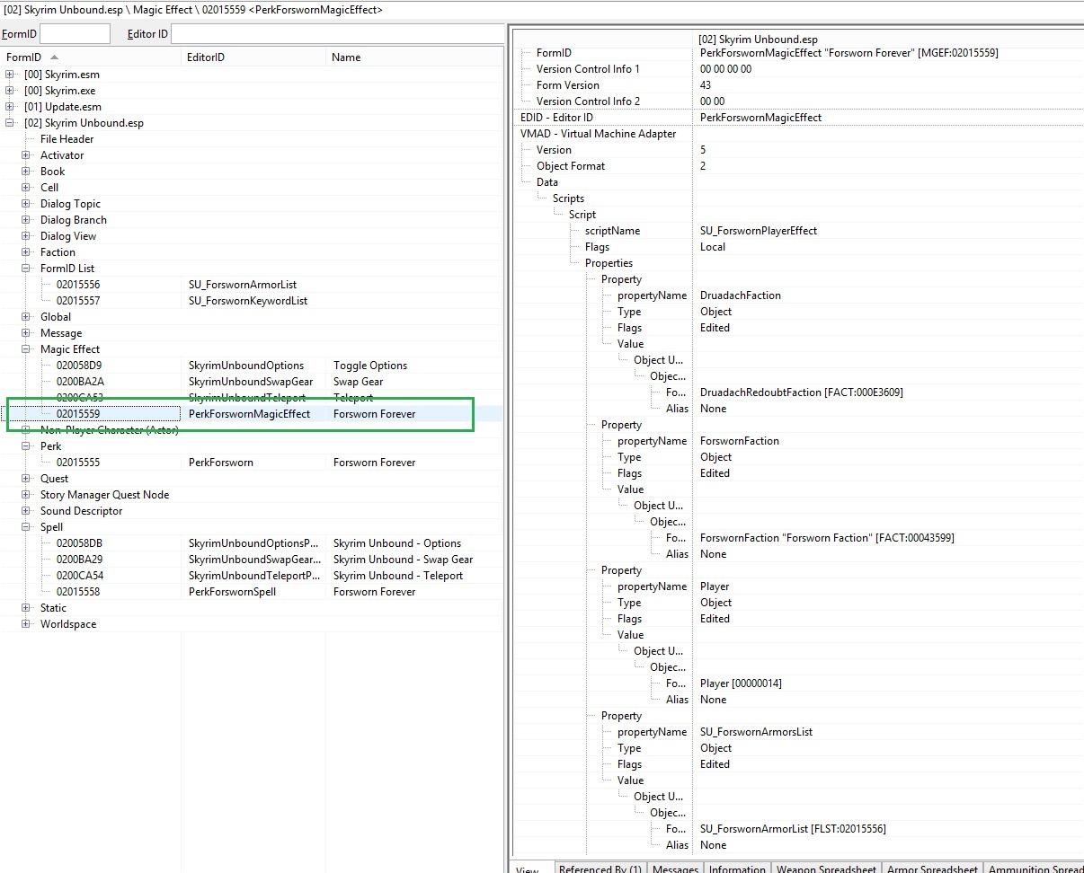Collapse the Perk group
This screenshot has height=873, width=1084.
[26, 446]
